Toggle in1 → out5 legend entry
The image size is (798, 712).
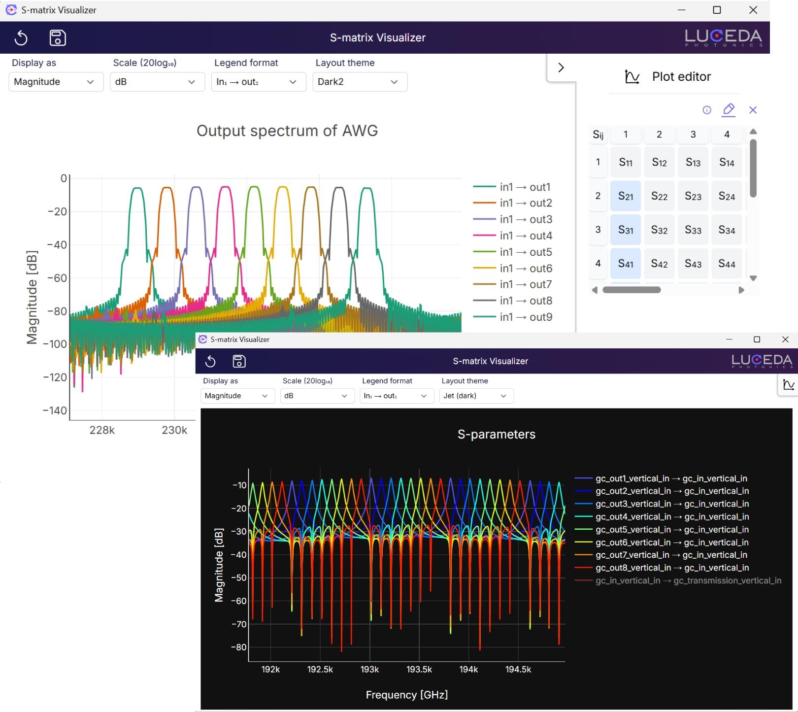(525, 252)
